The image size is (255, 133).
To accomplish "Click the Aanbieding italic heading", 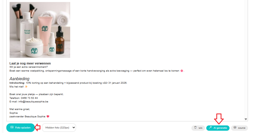I will [19, 79].
